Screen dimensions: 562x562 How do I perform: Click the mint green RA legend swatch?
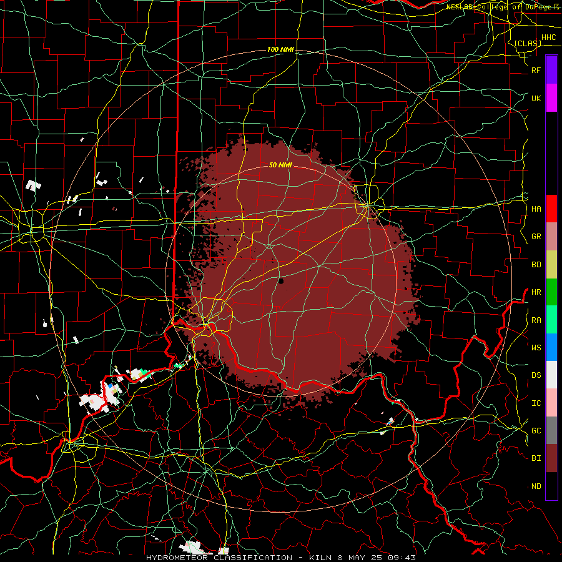click(x=551, y=320)
